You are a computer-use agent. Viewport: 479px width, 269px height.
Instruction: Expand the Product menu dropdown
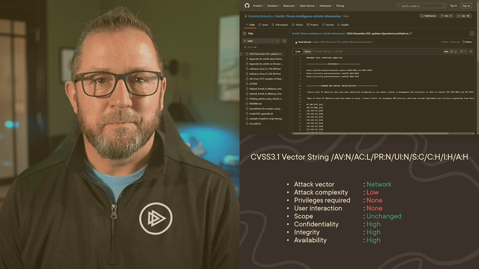coord(258,6)
